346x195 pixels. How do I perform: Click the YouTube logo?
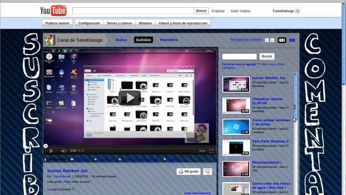click(x=53, y=11)
